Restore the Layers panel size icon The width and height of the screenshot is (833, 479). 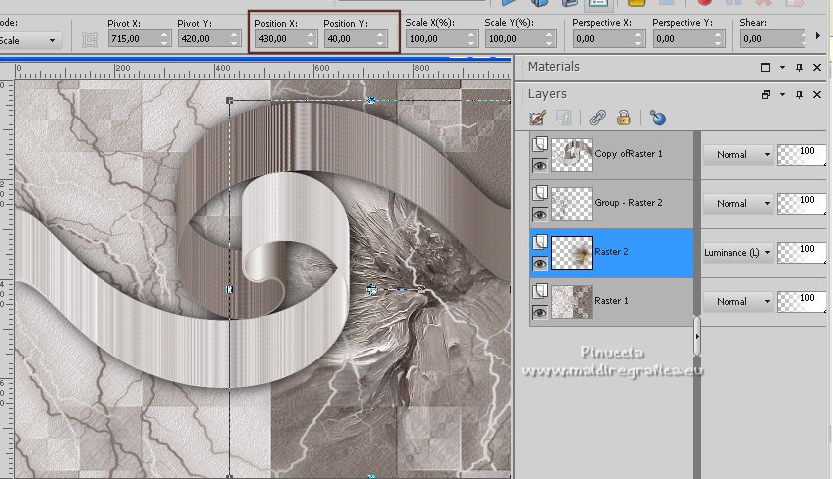click(x=765, y=94)
